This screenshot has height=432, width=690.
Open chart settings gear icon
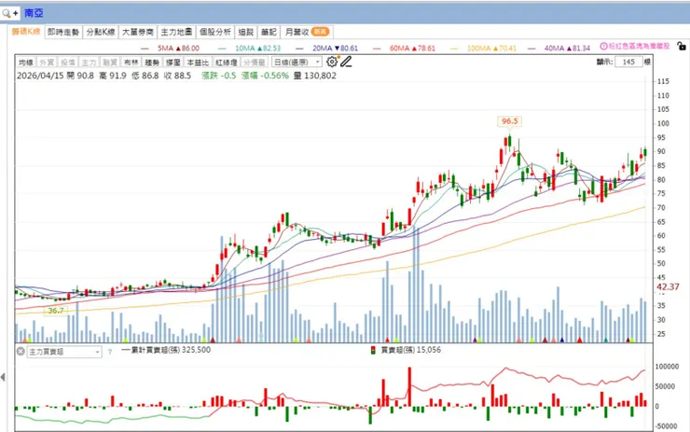pyautogui.click(x=332, y=63)
